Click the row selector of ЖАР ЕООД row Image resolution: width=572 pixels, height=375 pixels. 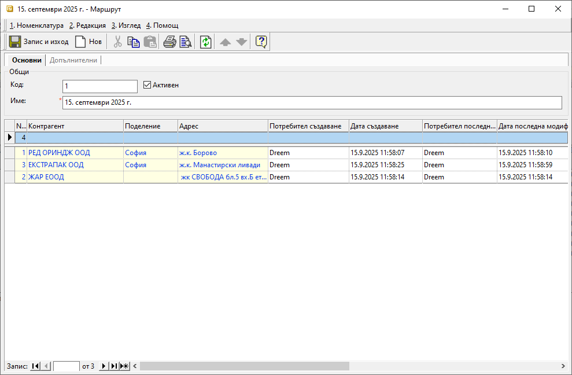(x=10, y=177)
